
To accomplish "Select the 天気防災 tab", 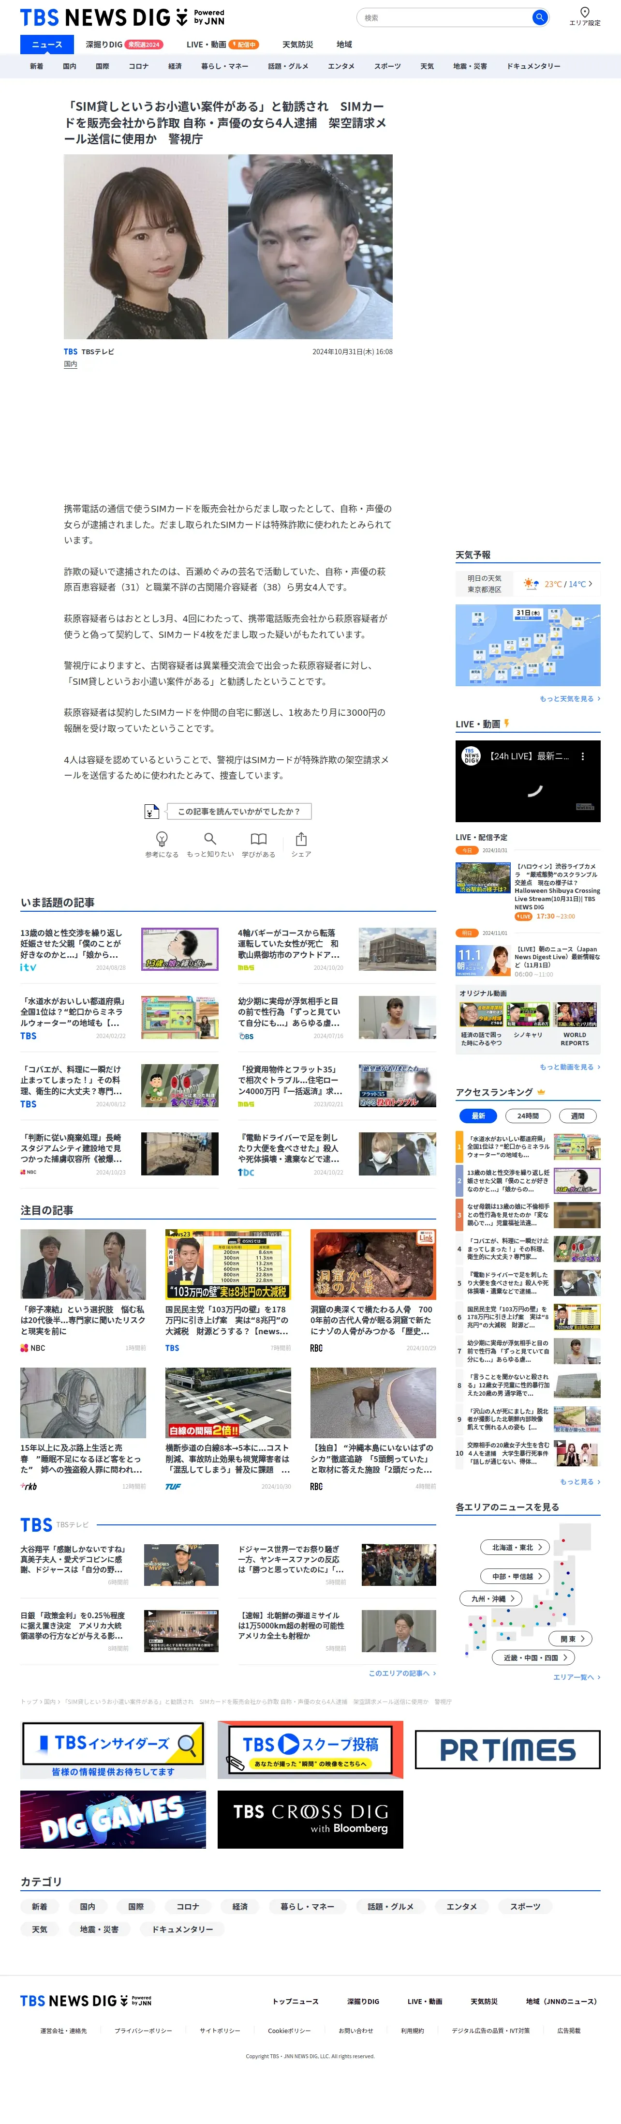I will (x=297, y=45).
